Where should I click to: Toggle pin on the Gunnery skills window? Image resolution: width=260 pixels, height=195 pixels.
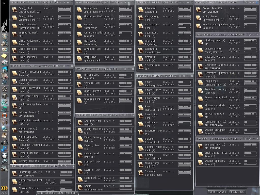tap(249, 139)
